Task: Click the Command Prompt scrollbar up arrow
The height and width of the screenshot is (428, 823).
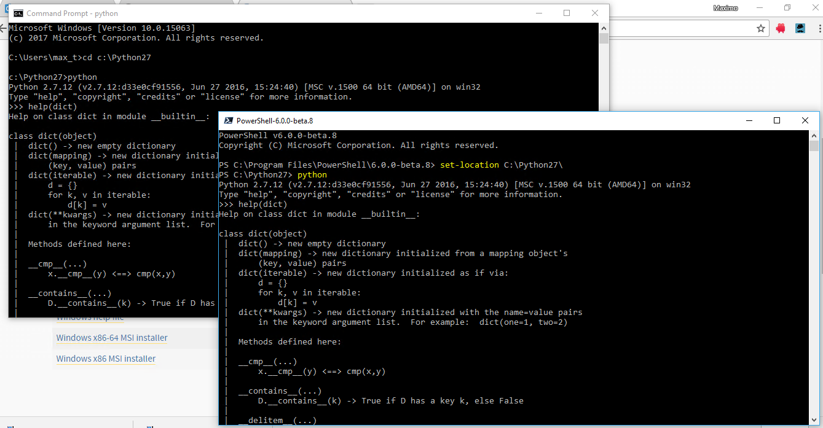Action: click(603, 27)
